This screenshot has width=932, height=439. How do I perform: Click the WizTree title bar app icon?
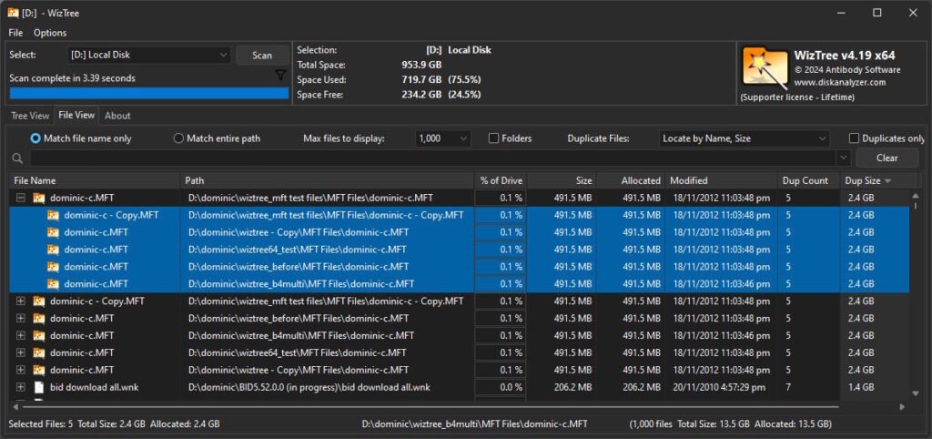click(x=14, y=12)
